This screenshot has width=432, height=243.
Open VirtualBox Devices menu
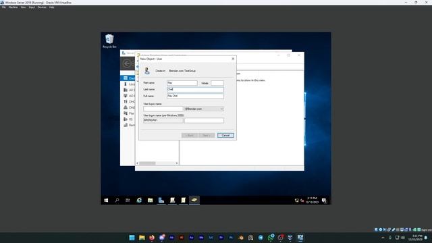point(42,7)
